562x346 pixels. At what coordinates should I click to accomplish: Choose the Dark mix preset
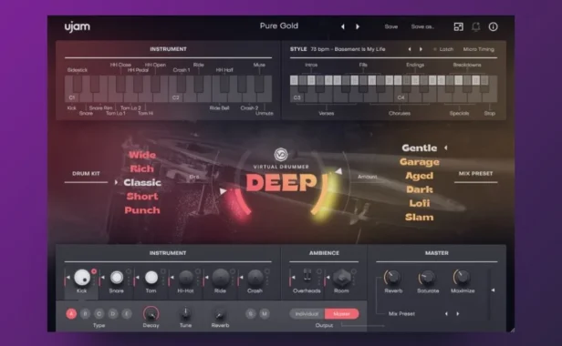point(420,189)
